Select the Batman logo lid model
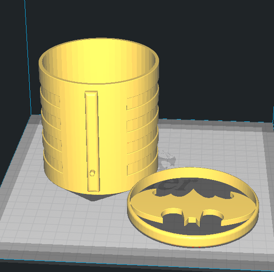 pos(193,207)
